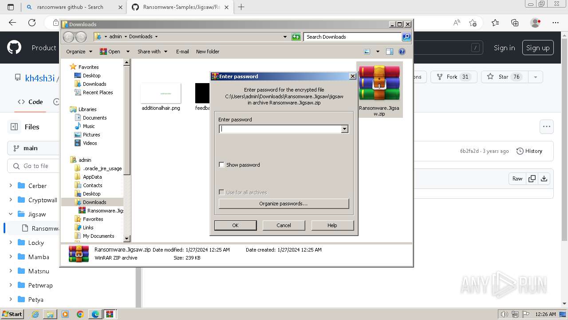Viewport: 568px width, 320px height.
Task: Select the Ransomware.Jigsaw.zip WinRAR file icon
Action: click(379, 90)
